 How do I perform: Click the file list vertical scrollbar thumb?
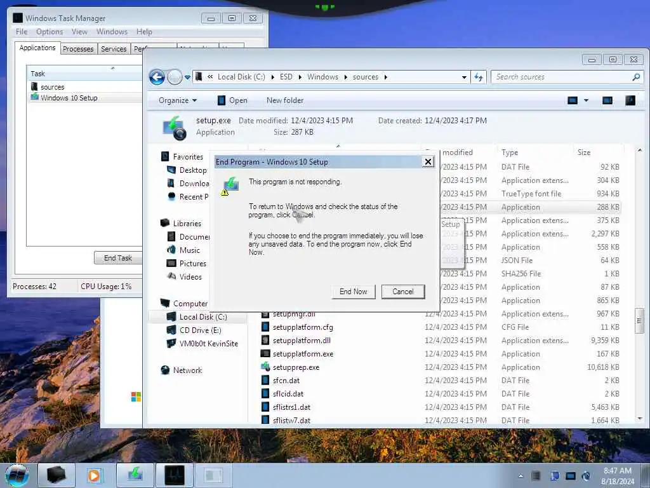pyautogui.click(x=639, y=321)
